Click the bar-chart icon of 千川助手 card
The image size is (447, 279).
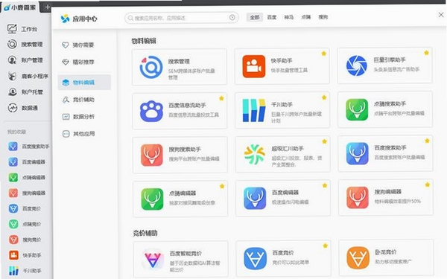tap(254, 110)
